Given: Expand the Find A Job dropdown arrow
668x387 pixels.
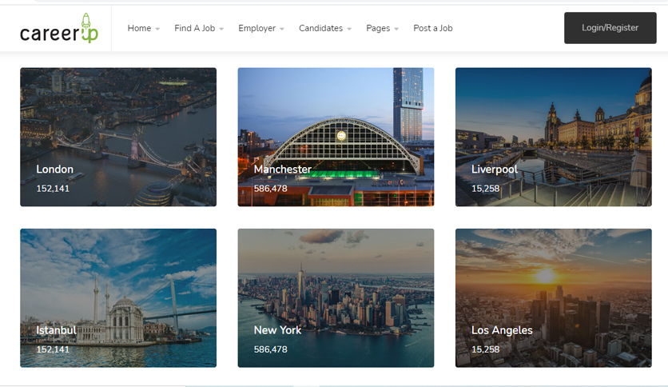Looking at the screenshot, I should pos(221,29).
